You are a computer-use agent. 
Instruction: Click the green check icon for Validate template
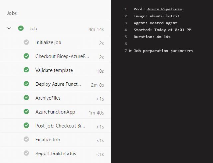26,70
